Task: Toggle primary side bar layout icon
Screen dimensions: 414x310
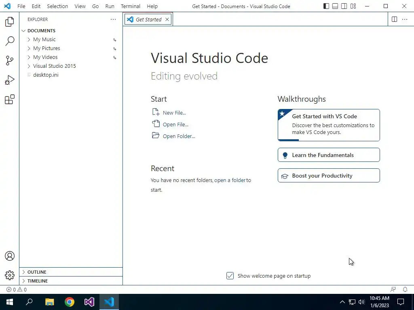Action: pyautogui.click(x=326, y=6)
